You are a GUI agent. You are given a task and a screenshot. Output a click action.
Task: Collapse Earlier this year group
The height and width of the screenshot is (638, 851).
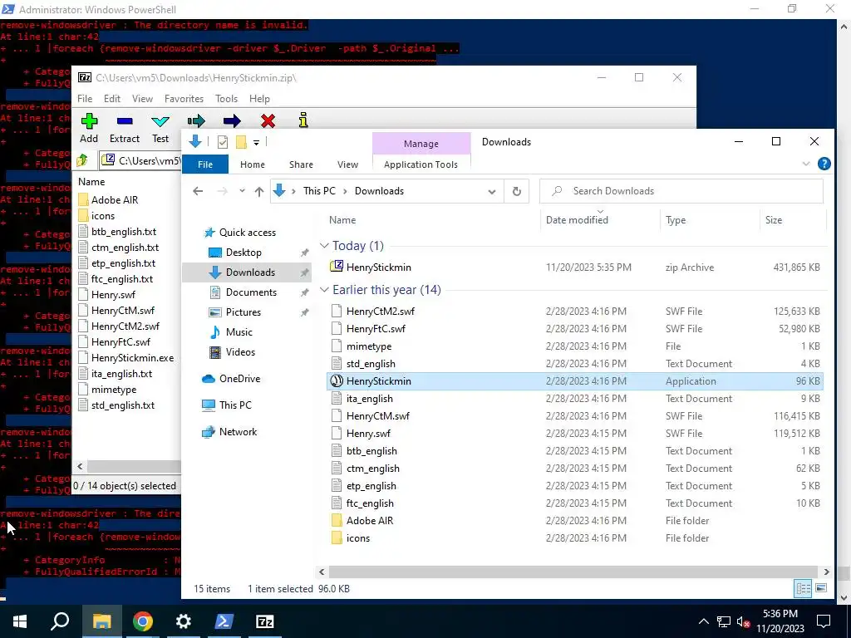pos(325,290)
